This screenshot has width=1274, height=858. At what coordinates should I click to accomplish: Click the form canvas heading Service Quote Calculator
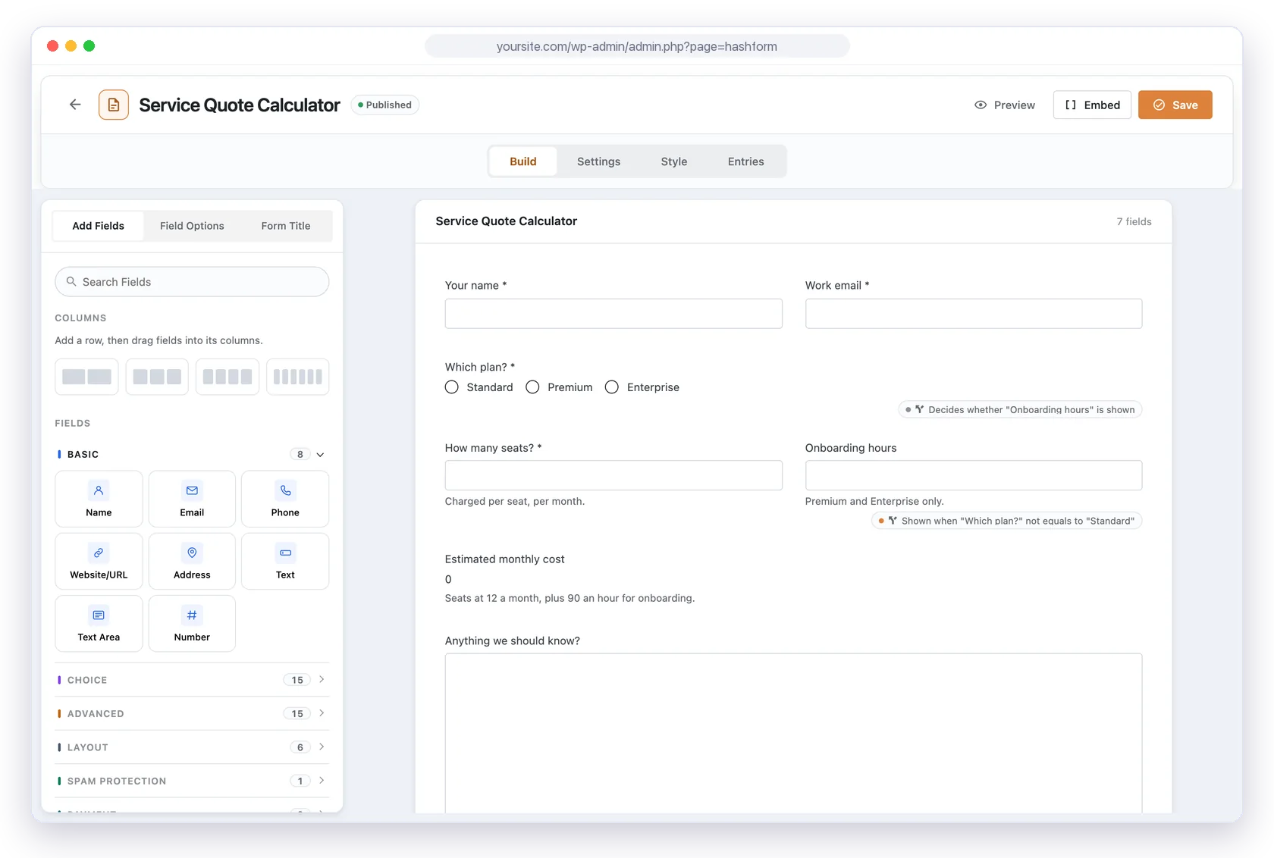click(x=507, y=221)
